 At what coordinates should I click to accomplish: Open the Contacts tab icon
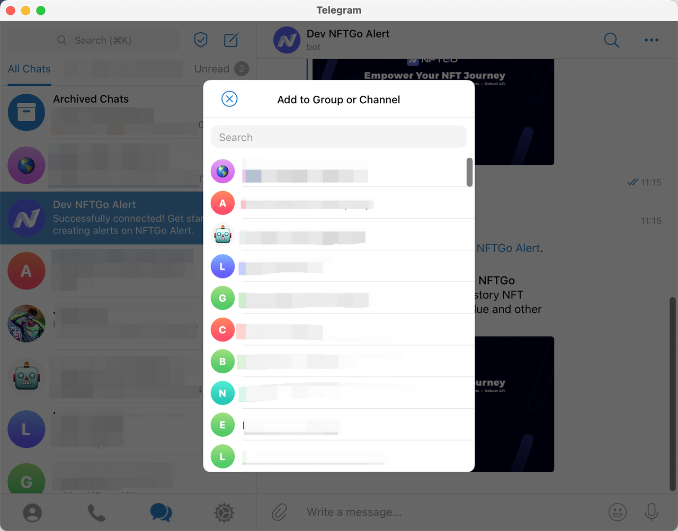pyautogui.click(x=32, y=512)
